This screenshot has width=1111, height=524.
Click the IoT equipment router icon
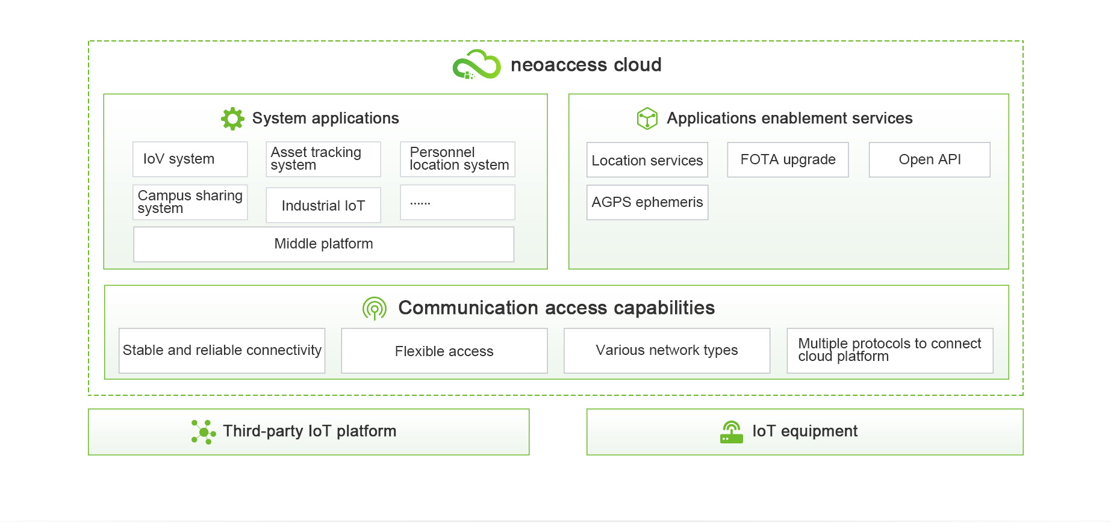click(x=732, y=432)
